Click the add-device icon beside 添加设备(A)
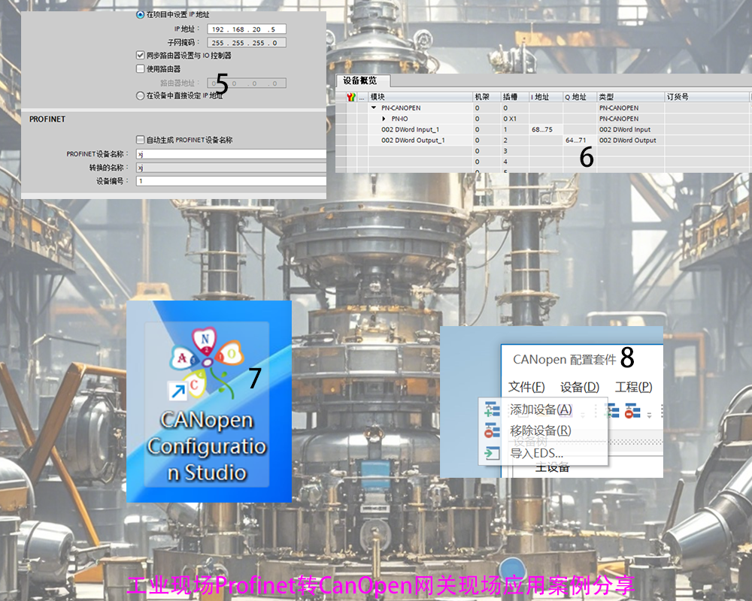 pyautogui.click(x=492, y=409)
